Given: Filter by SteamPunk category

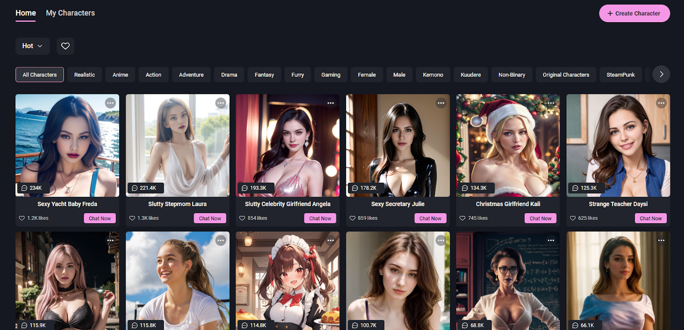Looking at the screenshot, I should point(621,75).
